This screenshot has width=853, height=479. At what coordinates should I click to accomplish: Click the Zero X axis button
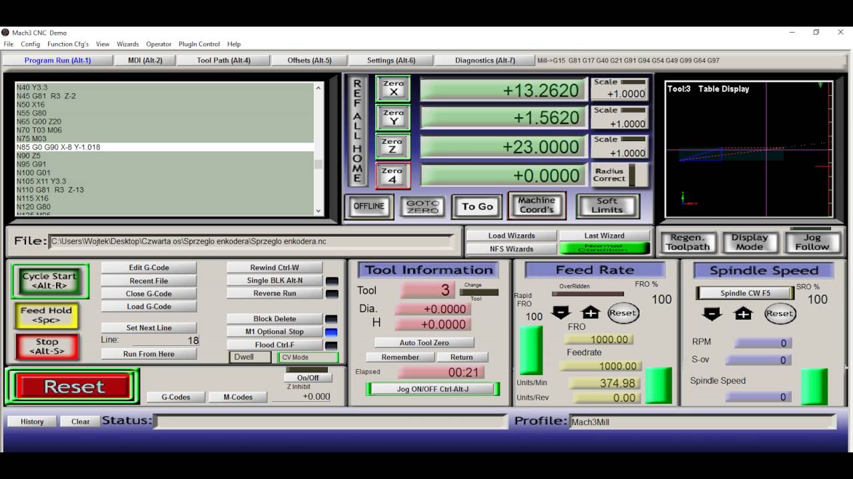click(393, 88)
